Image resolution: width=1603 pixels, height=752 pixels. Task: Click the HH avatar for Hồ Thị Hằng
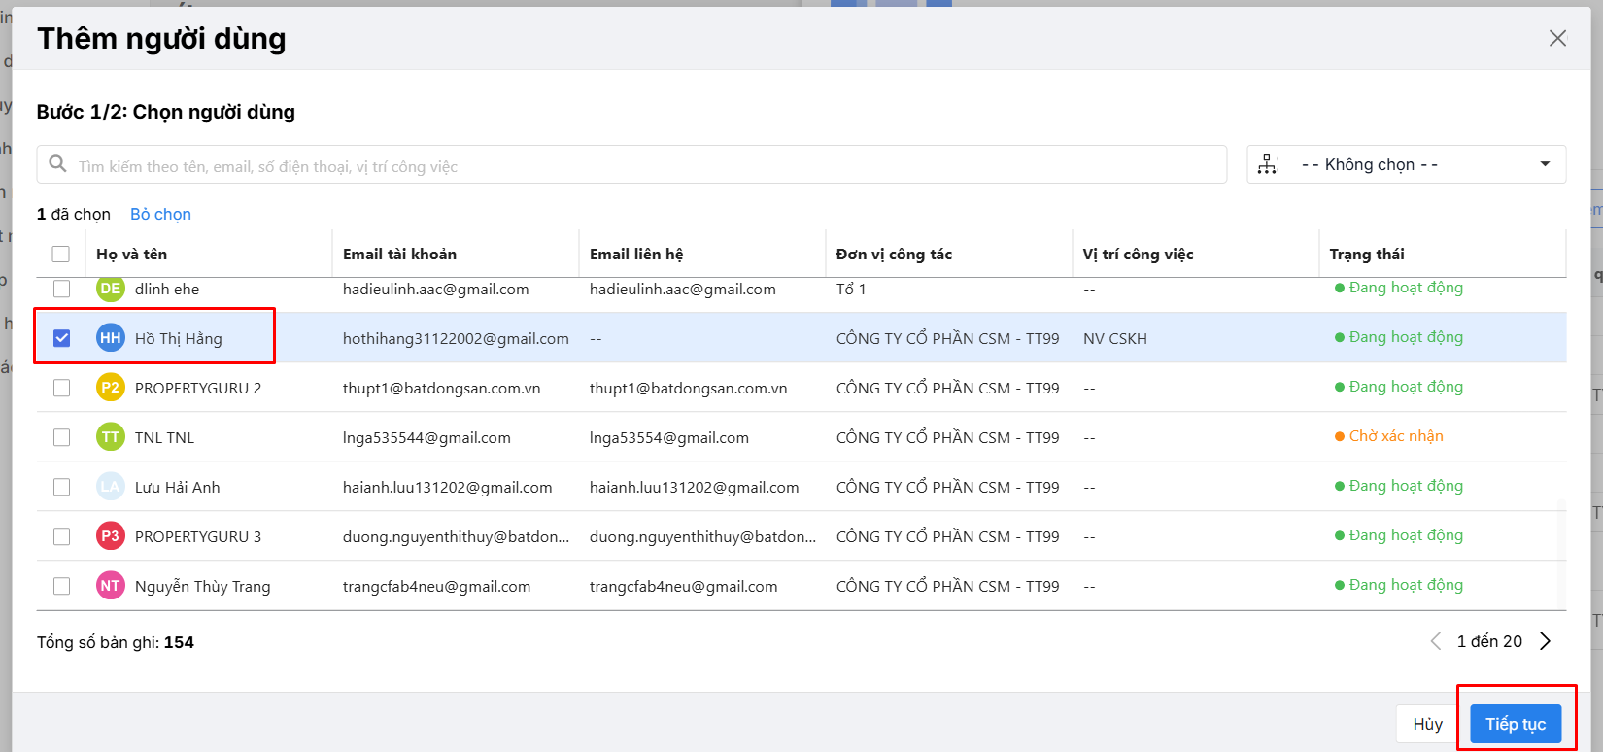(111, 338)
